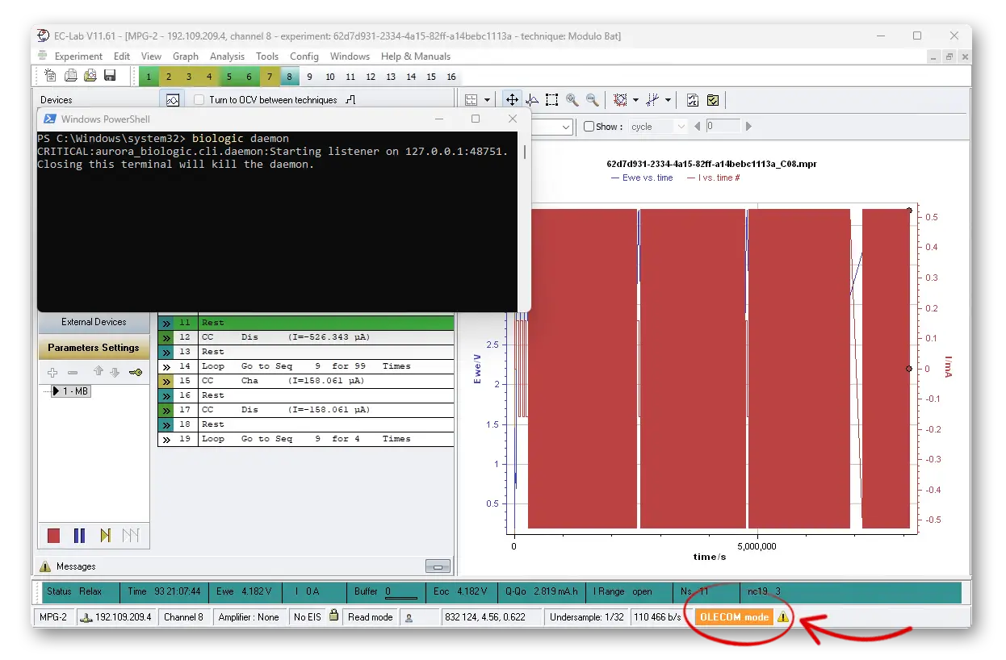Click the yellow checklist icon
Screen dimensions: 1006x660
(713, 100)
